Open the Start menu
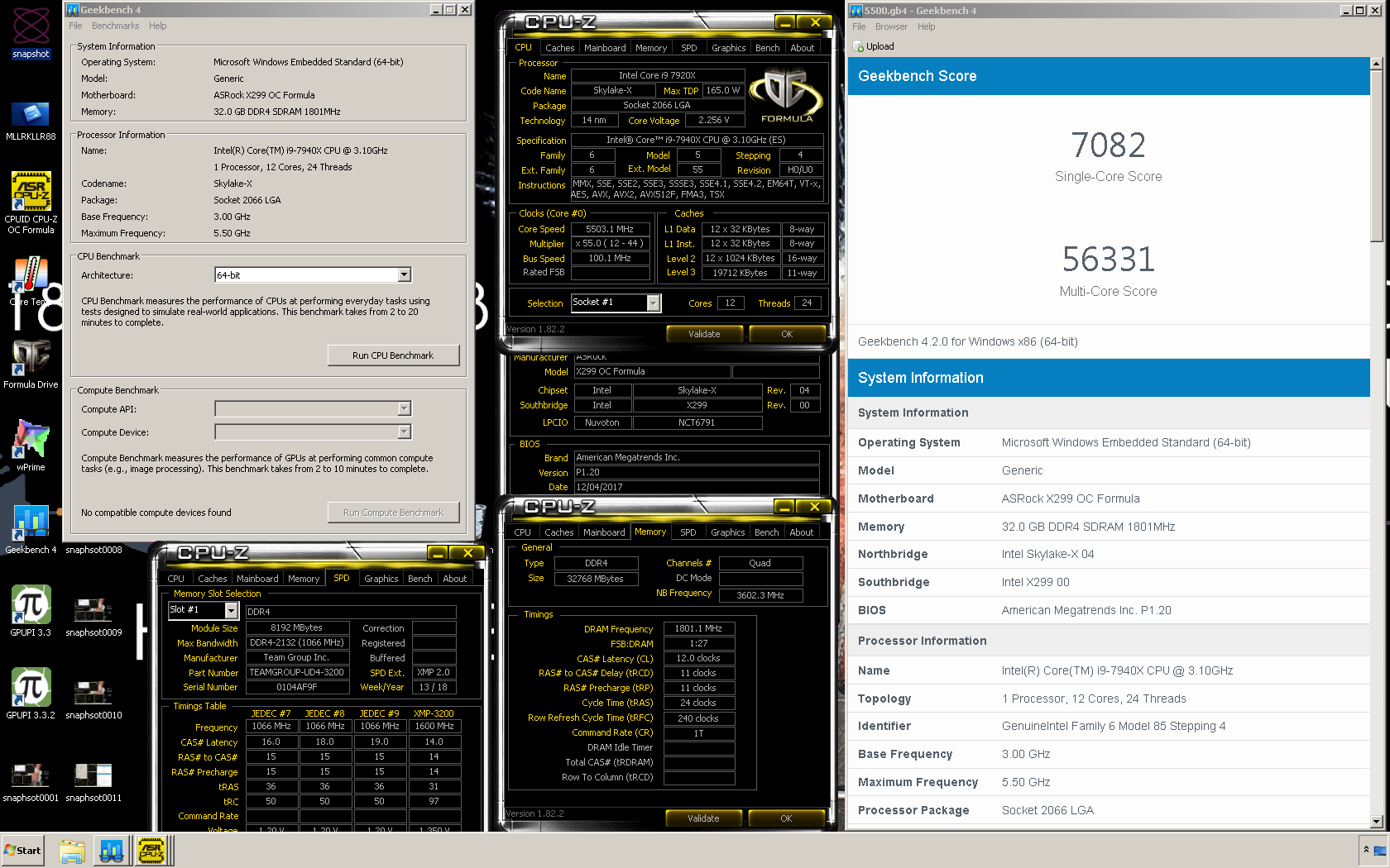The height and width of the screenshot is (868, 1390). tap(22, 851)
